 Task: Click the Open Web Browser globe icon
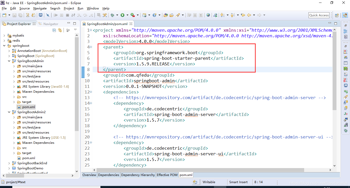pyautogui.click(x=208, y=15)
